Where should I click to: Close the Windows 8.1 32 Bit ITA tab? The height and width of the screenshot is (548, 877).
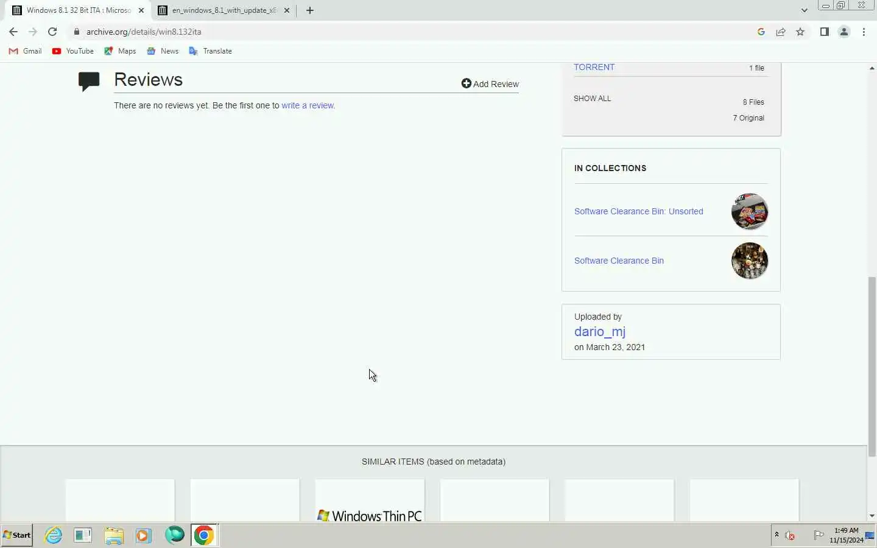click(x=141, y=10)
